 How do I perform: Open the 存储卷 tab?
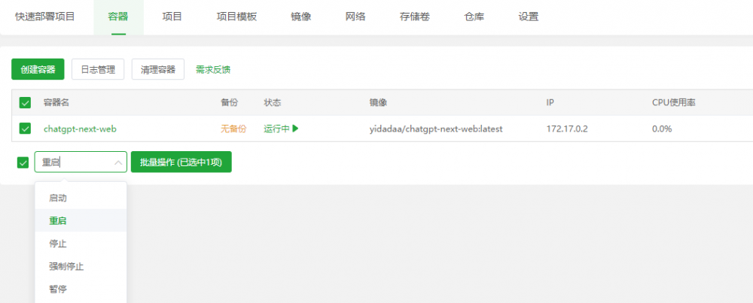(x=415, y=17)
